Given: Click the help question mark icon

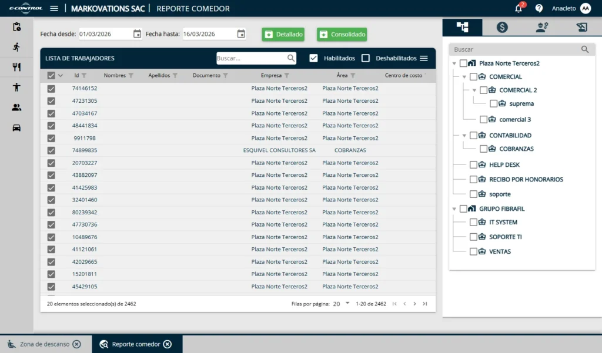Looking at the screenshot, I should click(x=539, y=8).
